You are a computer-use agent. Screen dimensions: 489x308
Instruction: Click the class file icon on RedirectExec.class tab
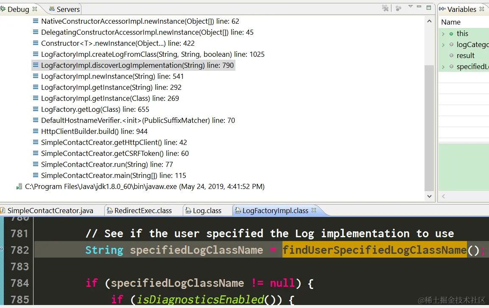[110, 211]
